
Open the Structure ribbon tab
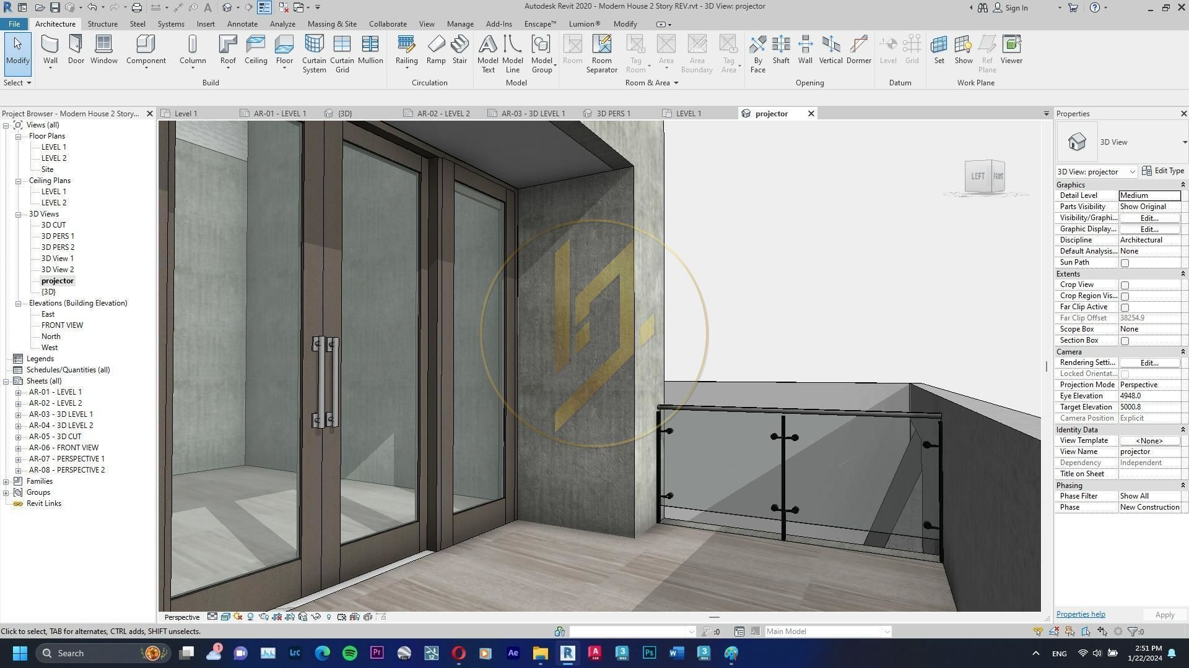[x=102, y=24]
